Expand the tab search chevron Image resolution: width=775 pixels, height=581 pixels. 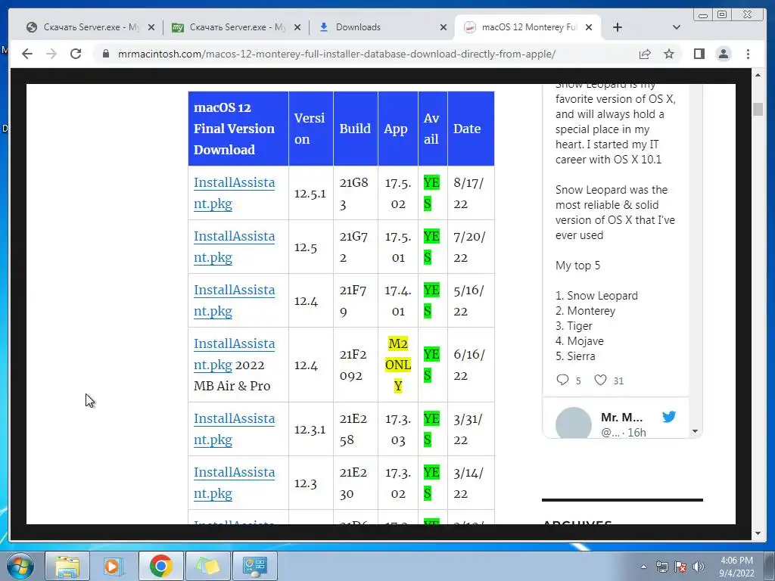click(677, 27)
